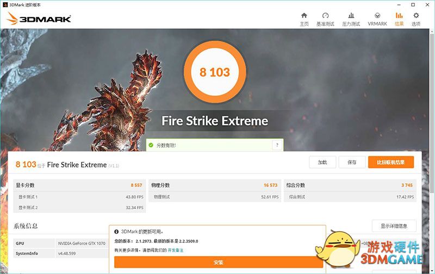Click the 综合分数 3 745 row

(350, 185)
